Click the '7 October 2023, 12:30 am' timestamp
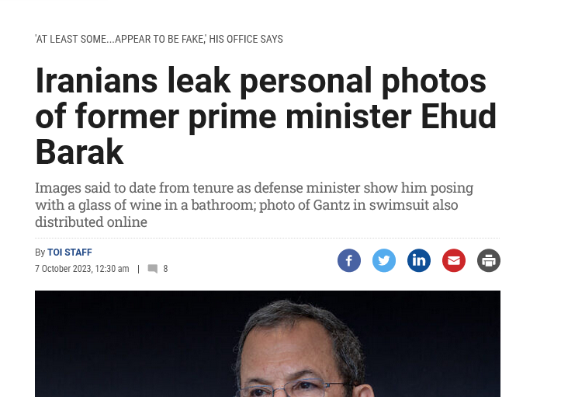 tap(82, 269)
